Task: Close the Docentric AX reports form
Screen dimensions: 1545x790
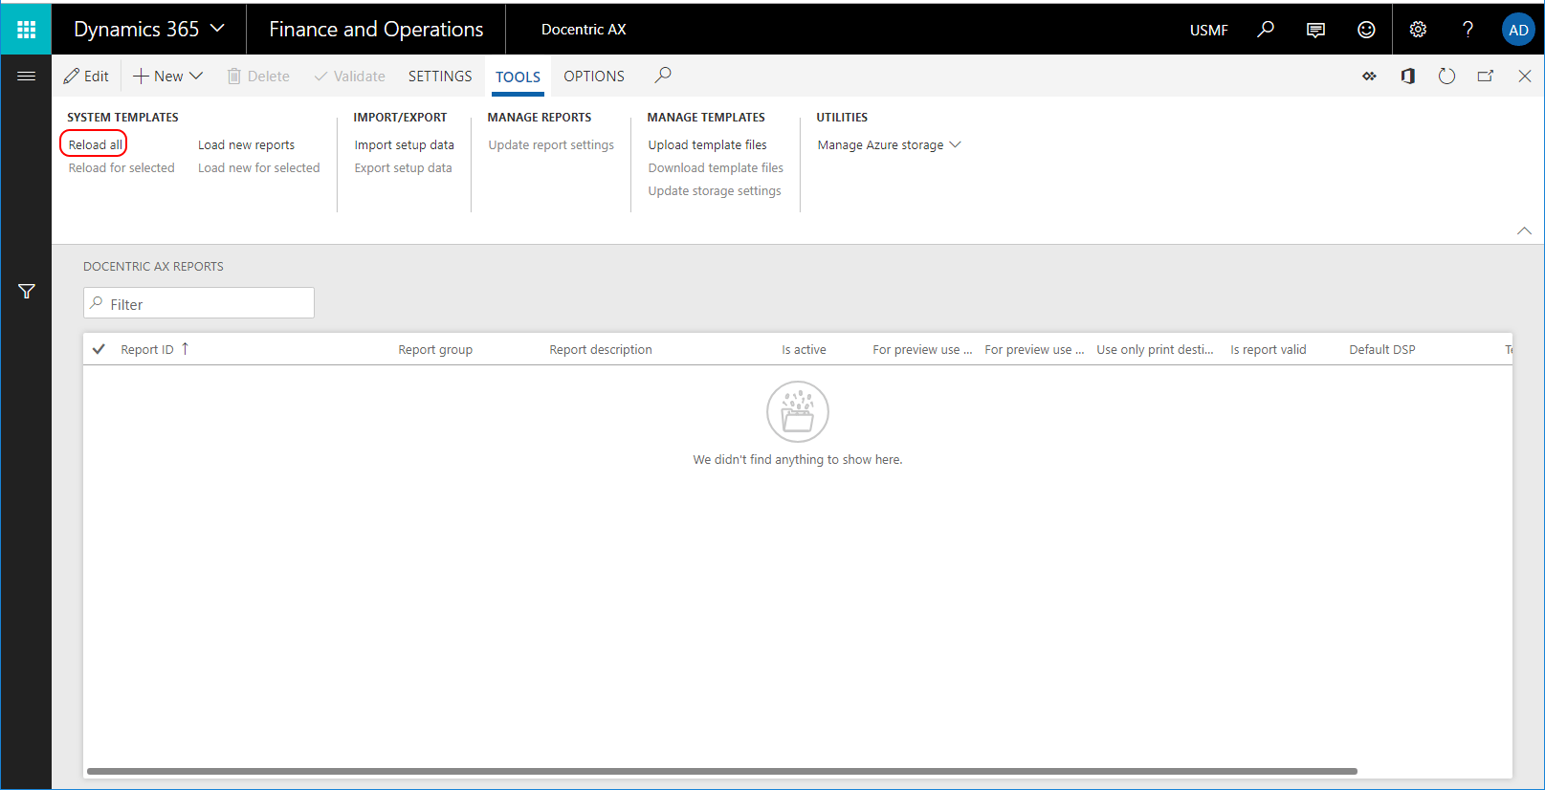Action: 1525,77
